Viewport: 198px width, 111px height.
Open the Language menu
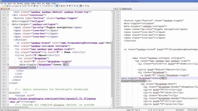point(27,3)
